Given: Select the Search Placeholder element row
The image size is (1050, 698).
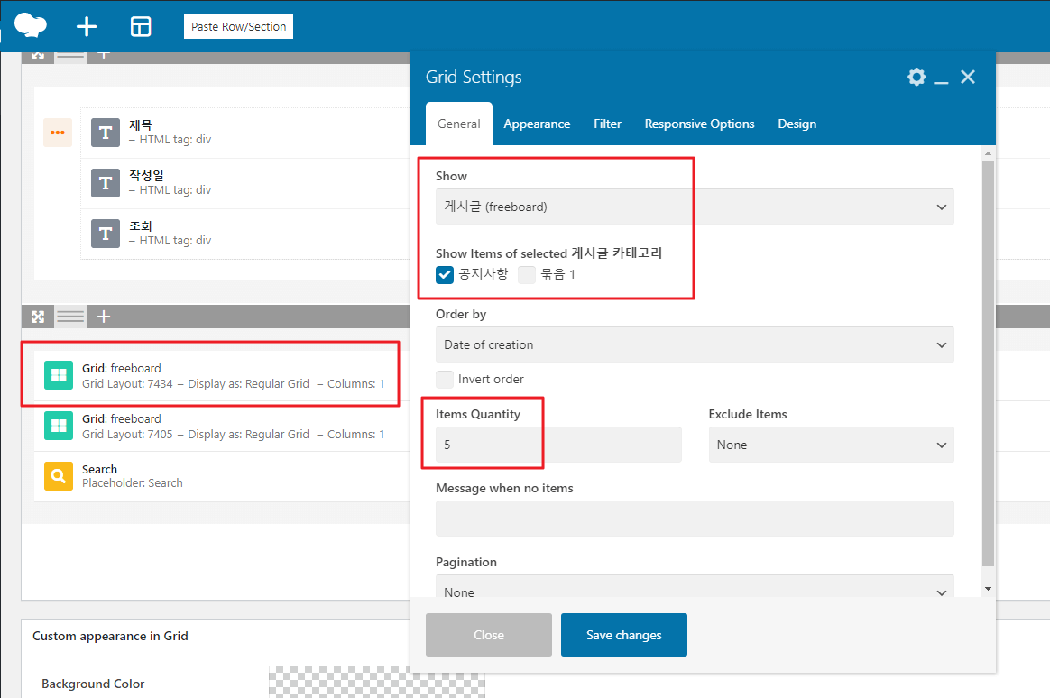Looking at the screenshot, I should 222,476.
